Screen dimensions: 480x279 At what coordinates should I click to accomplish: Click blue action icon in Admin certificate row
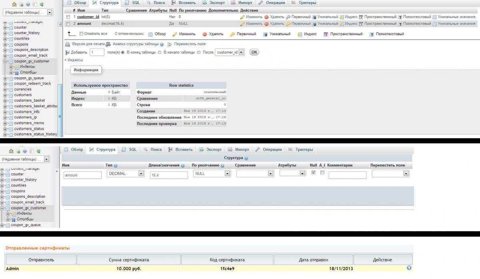click(409, 268)
